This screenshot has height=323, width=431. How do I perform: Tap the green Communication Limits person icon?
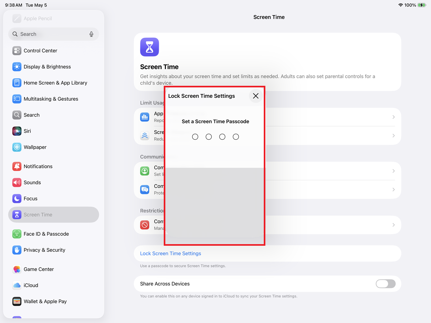145,171
